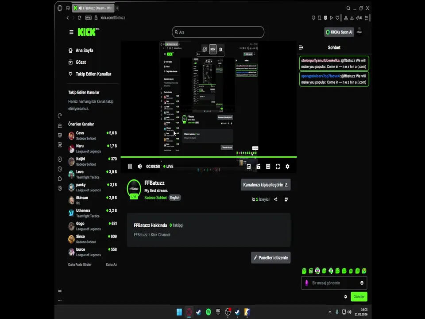Open the ad blocker shield icon
Viewport: 425px width, 319px height.
[325, 18]
